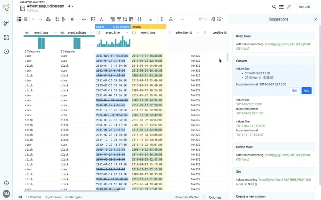The height and width of the screenshot is (200, 321).
Task: Expand the event_type column dropdown
Action: pyautogui.click(x=56, y=33)
